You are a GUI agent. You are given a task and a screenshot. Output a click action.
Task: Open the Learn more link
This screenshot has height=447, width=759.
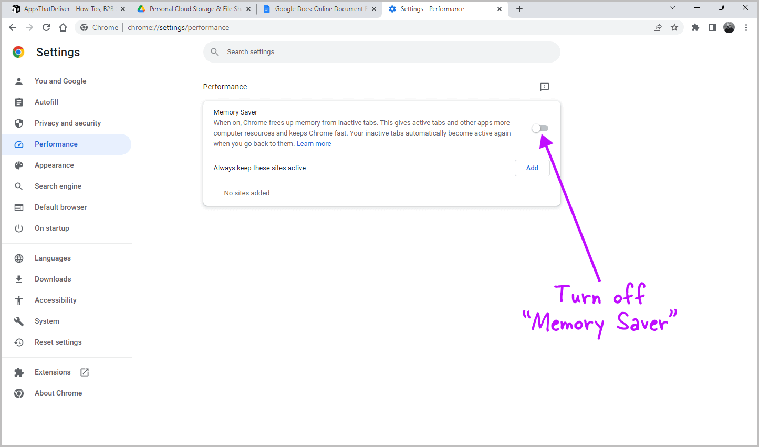[x=314, y=143]
